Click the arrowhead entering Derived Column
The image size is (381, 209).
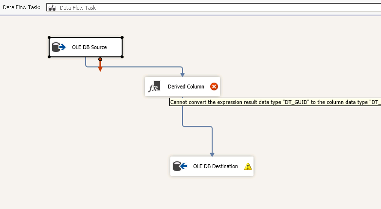(x=182, y=75)
